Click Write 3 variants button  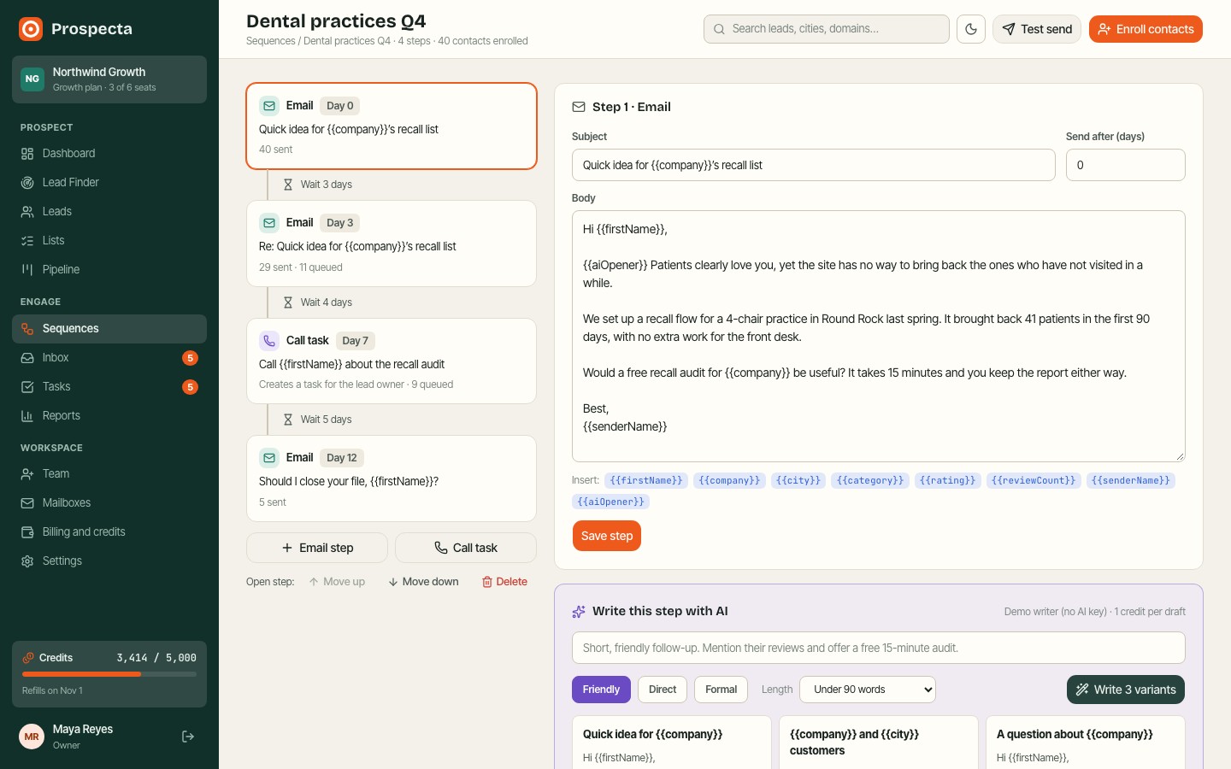1126,690
